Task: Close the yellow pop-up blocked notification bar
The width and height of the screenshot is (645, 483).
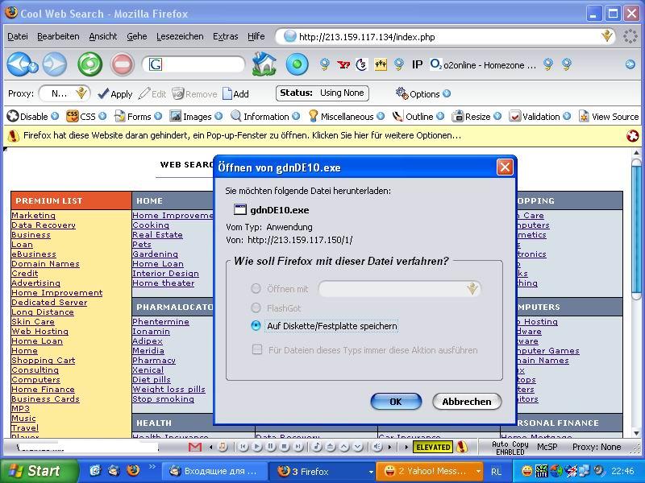Action: (x=633, y=136)
